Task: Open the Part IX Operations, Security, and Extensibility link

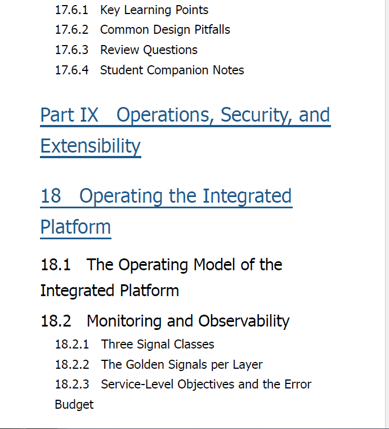Action: pyautogui.click(x=185, y=130)
